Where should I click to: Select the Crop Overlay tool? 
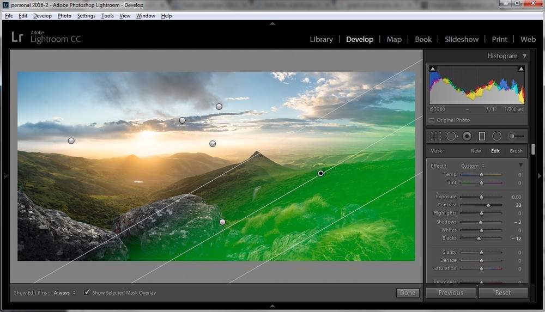tap(435, 136)
